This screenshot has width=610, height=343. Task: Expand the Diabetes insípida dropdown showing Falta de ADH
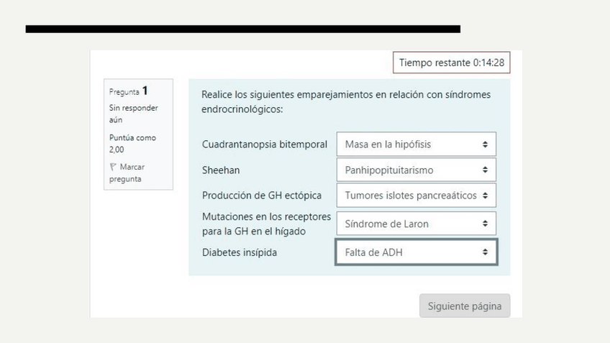pyautogui.click(x=416, y=252)
